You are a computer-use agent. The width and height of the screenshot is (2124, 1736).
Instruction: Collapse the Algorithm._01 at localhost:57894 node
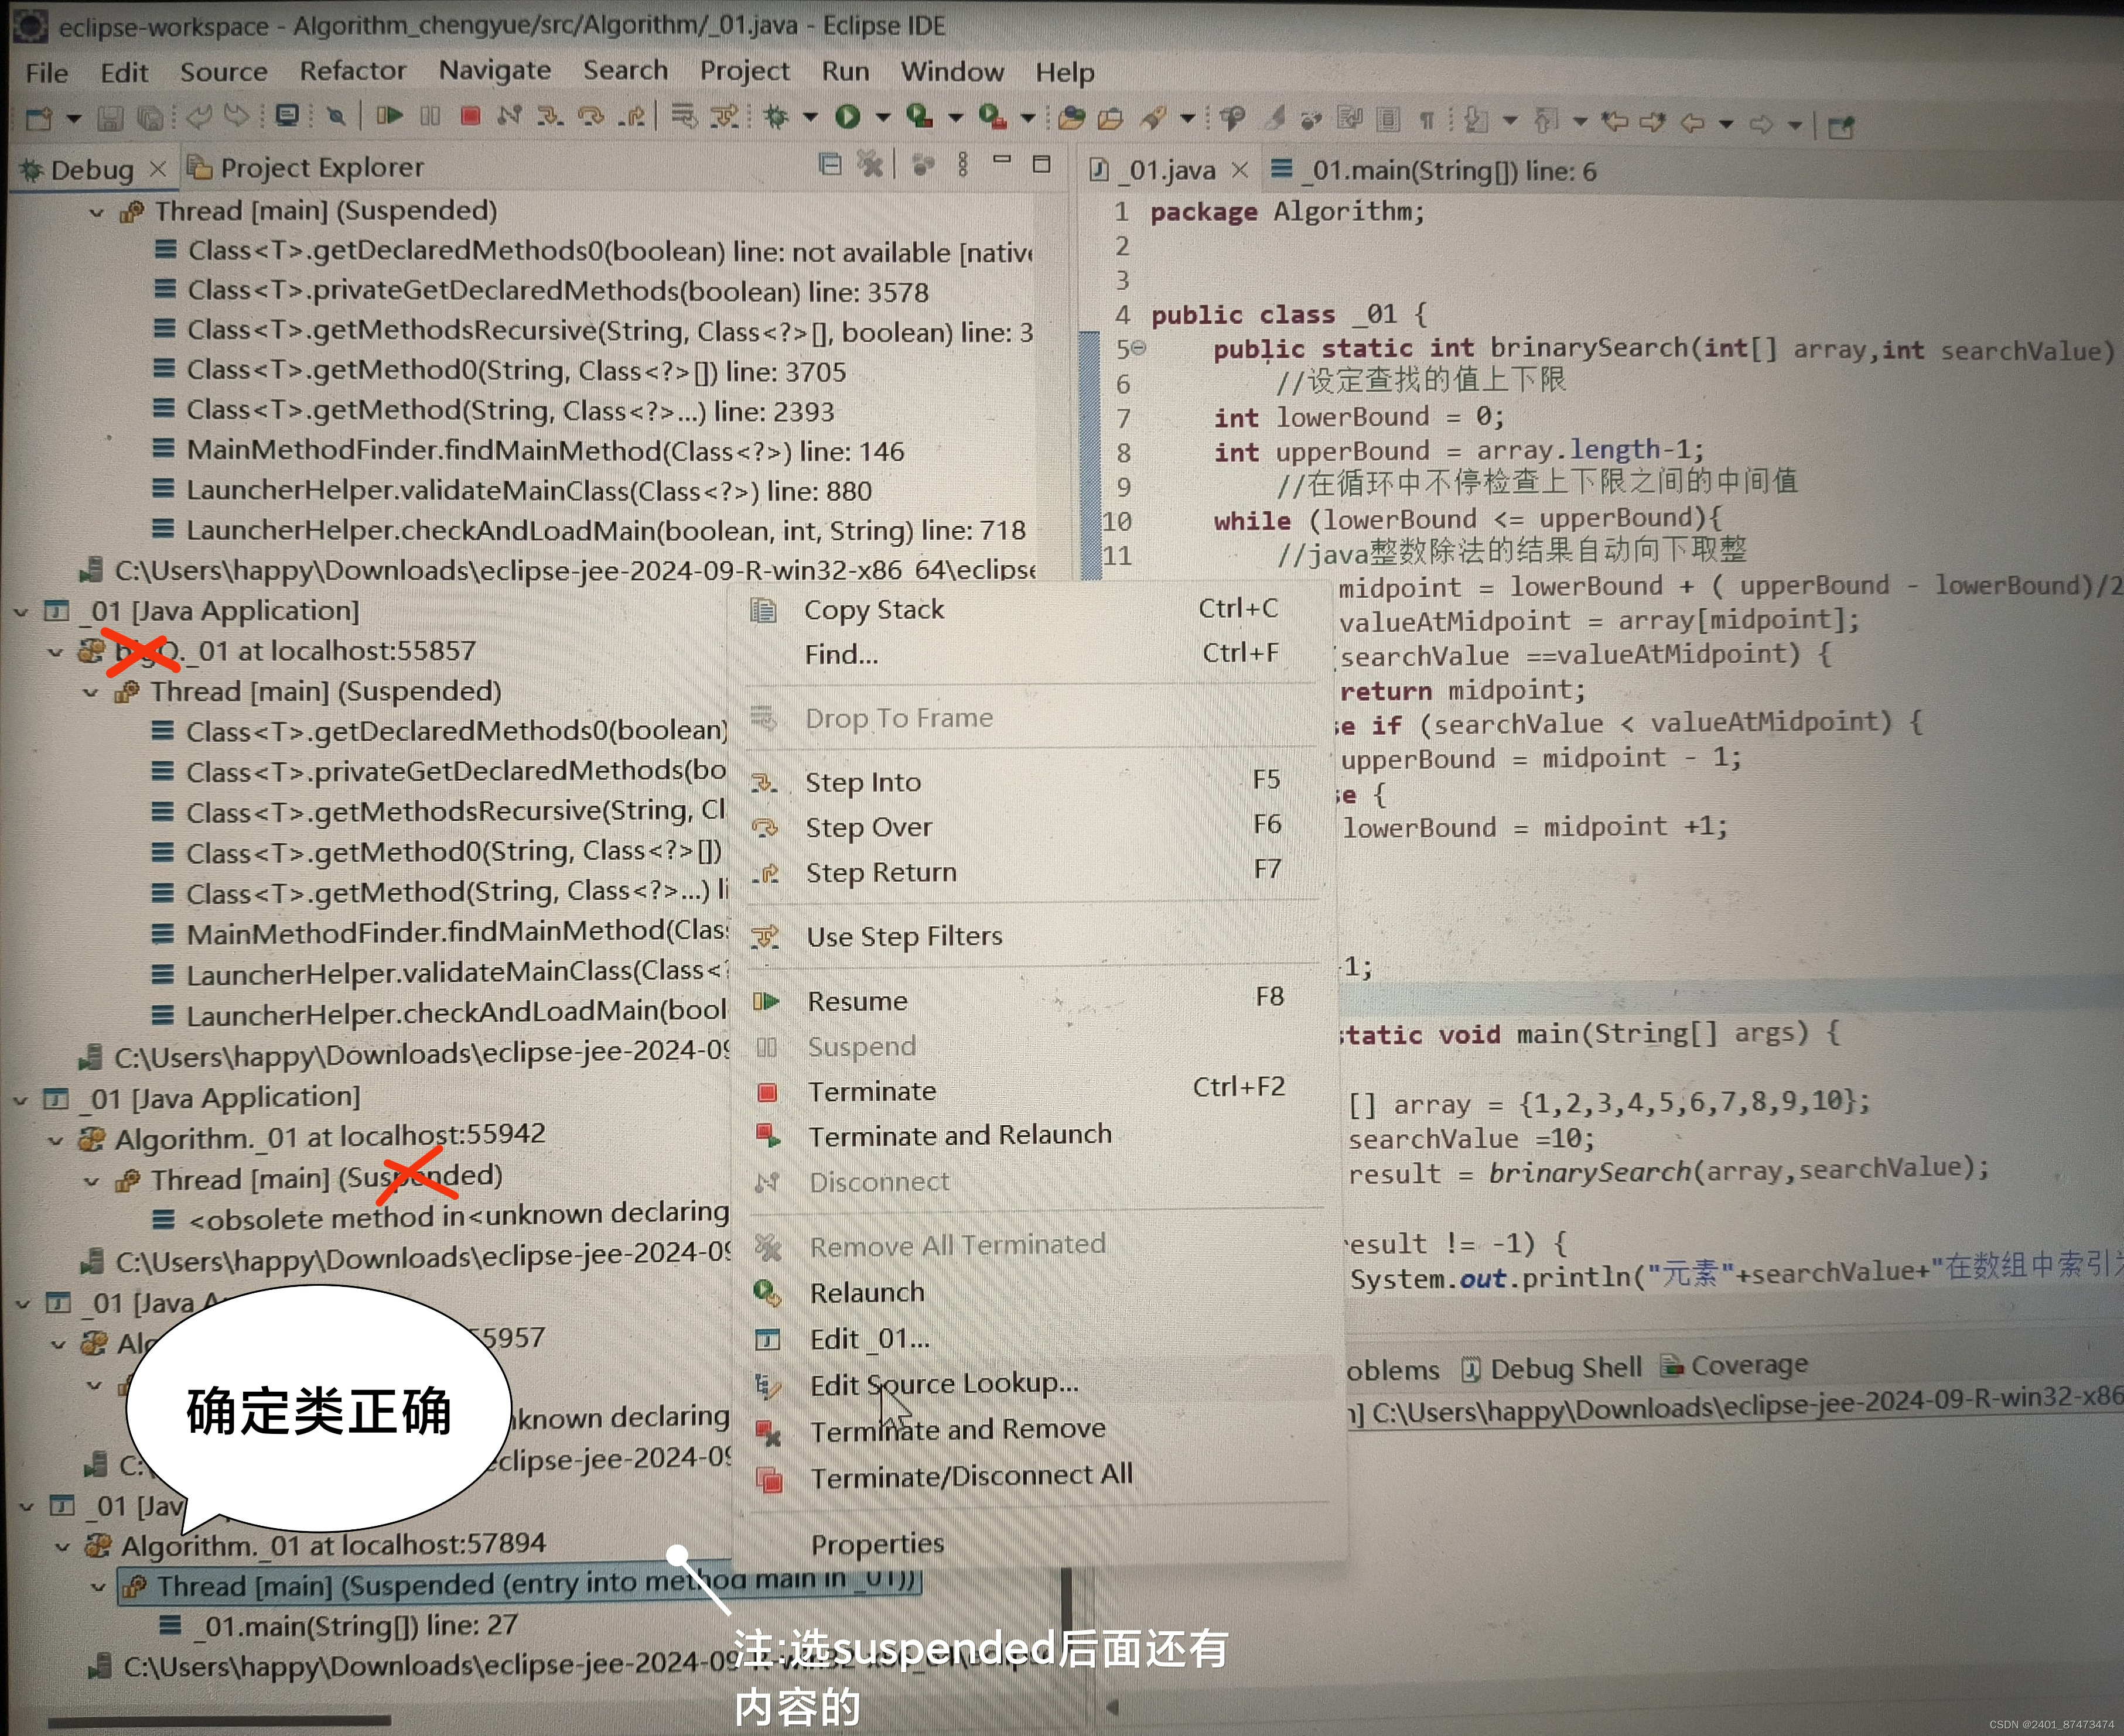62,1547
